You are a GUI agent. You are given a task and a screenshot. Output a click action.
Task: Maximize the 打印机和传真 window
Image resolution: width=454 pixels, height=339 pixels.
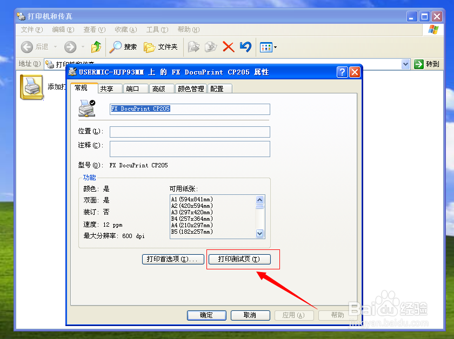(x=424, y=17)
